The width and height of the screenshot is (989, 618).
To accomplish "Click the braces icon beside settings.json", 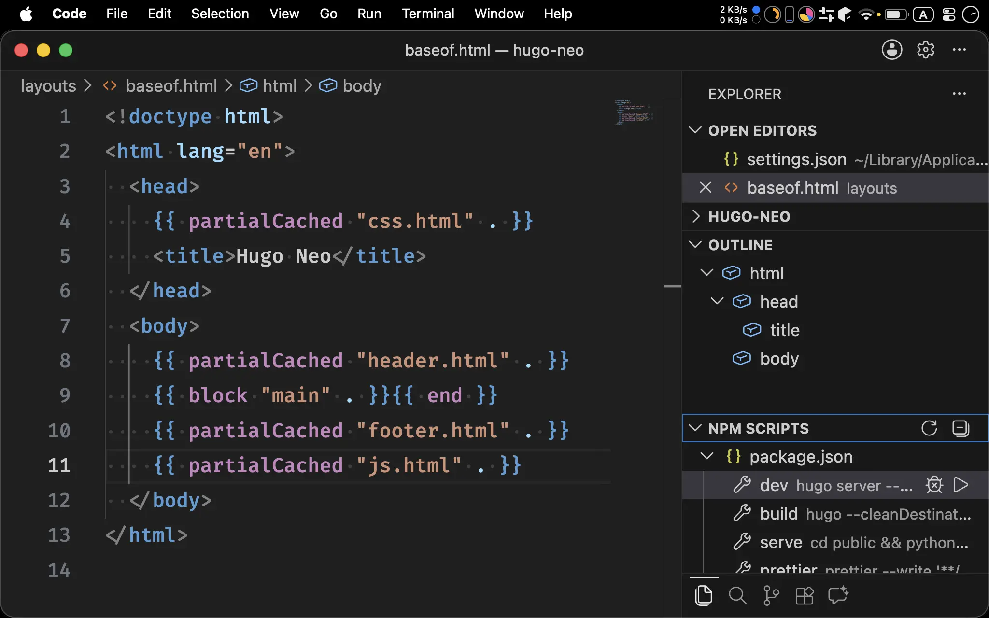I will (731, 159).
